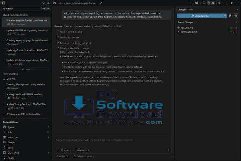Open contributing.md in the changes list
The height and width of the screenshot is (161, 241).
coord(207,32)
